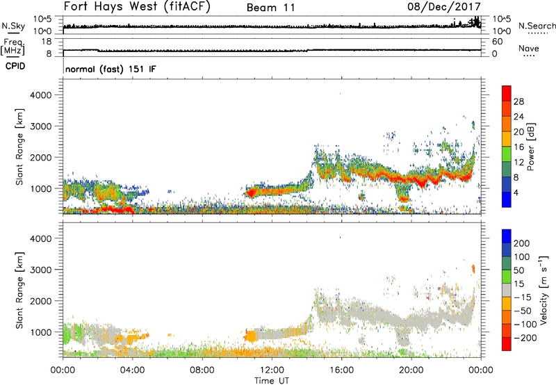Click the frequency trace line in the Freq panel
The width and height of the screenshot is (556, 385).
click(272, 51)
